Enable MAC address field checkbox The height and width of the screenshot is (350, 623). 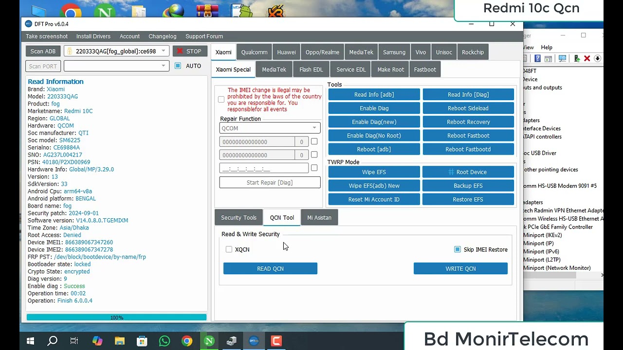coord(314,168)
